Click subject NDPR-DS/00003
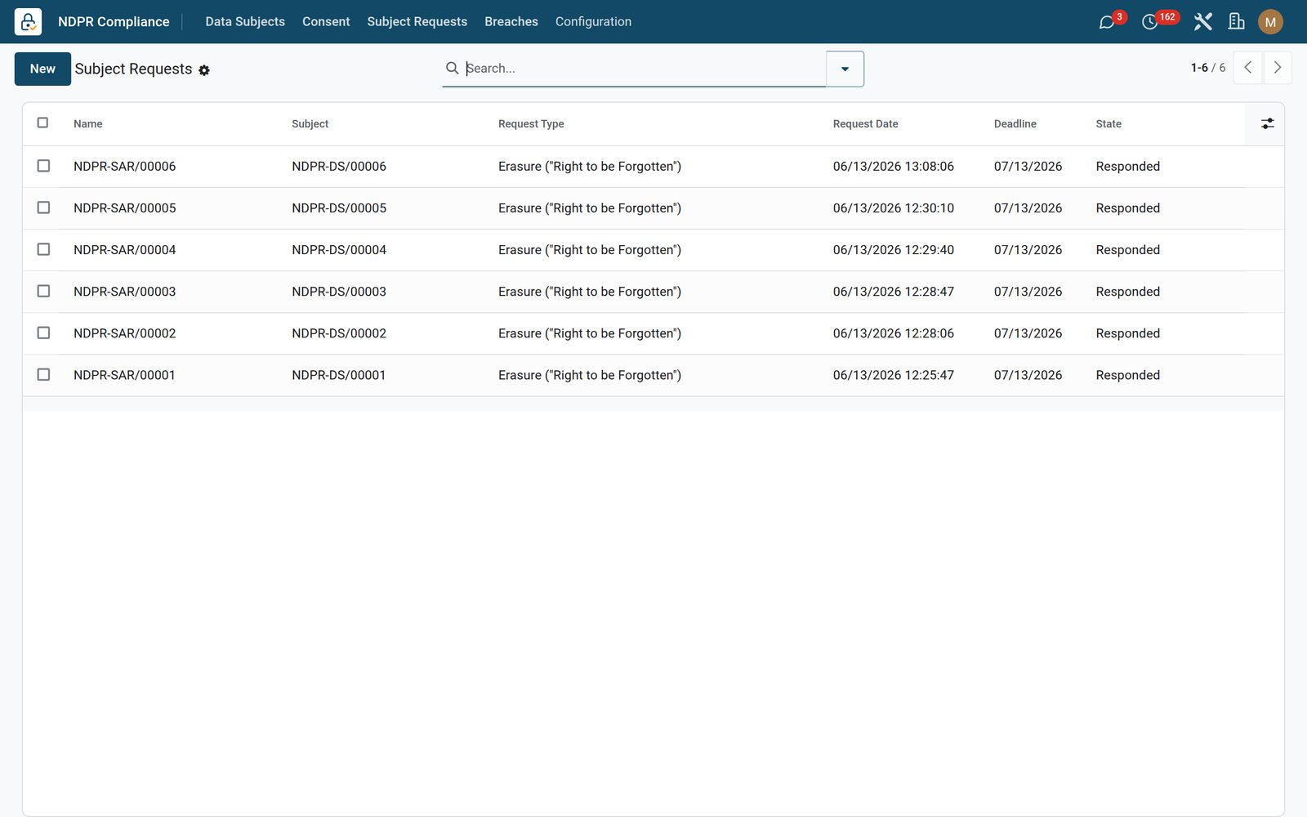Image resolution: width=1307 pixels, height=817 pixels. pos(339,292)
